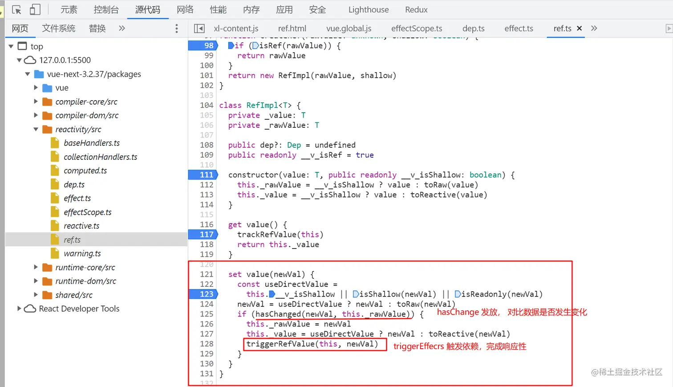
Task: Collapse the 127.0.0.1:5500 origin node
Action: [x=19, y=60]
